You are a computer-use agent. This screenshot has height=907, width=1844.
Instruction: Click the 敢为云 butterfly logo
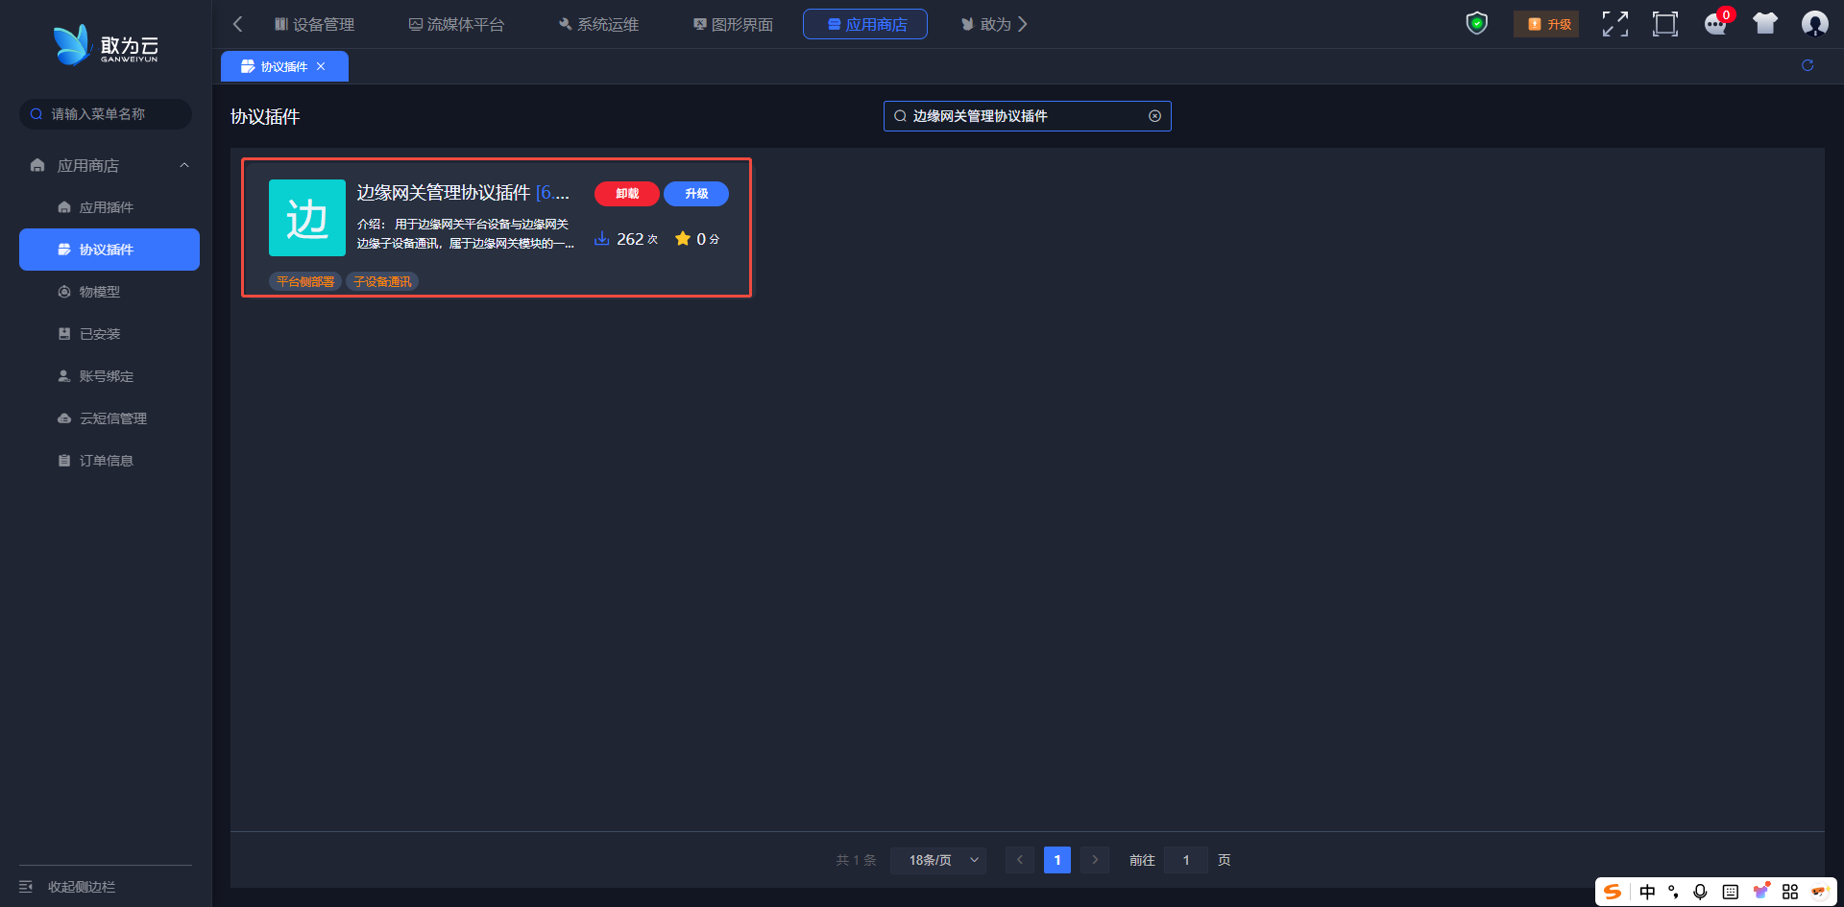(x=106, y=45)
